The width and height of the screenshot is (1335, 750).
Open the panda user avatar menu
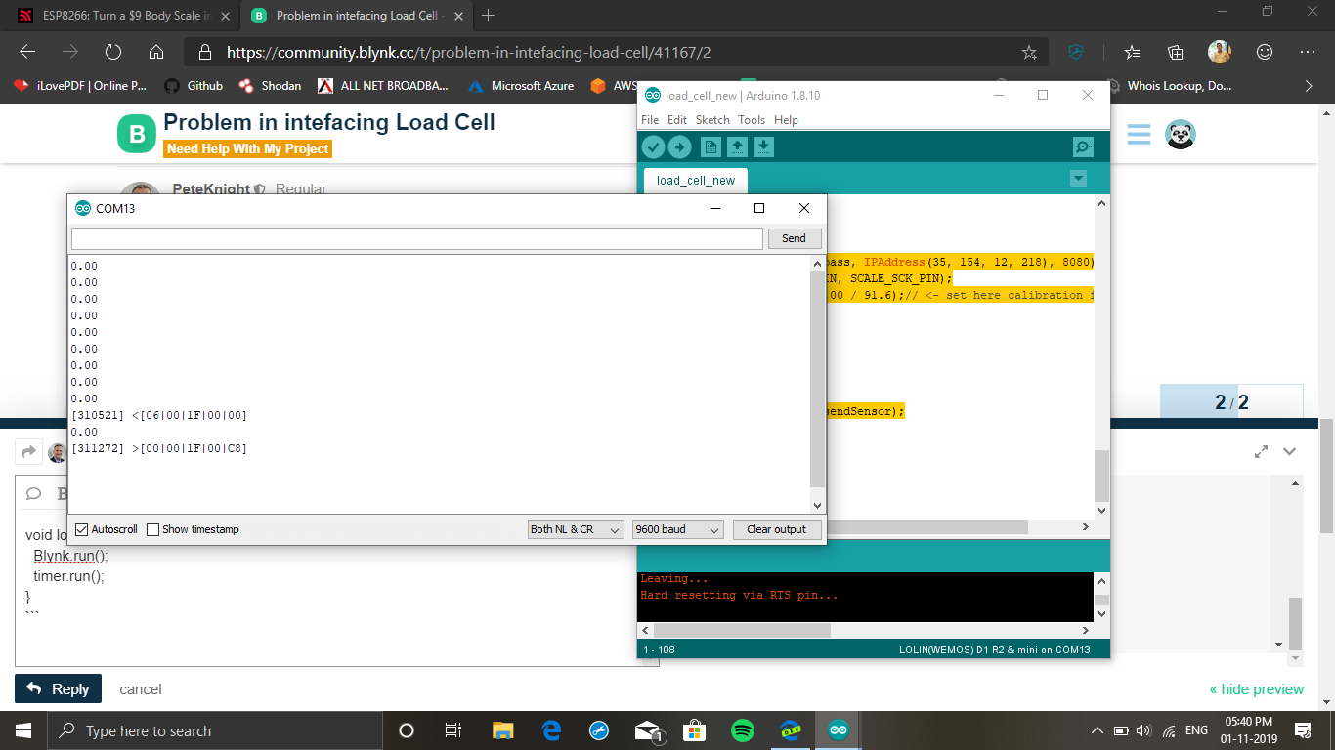pos(1181,135)
